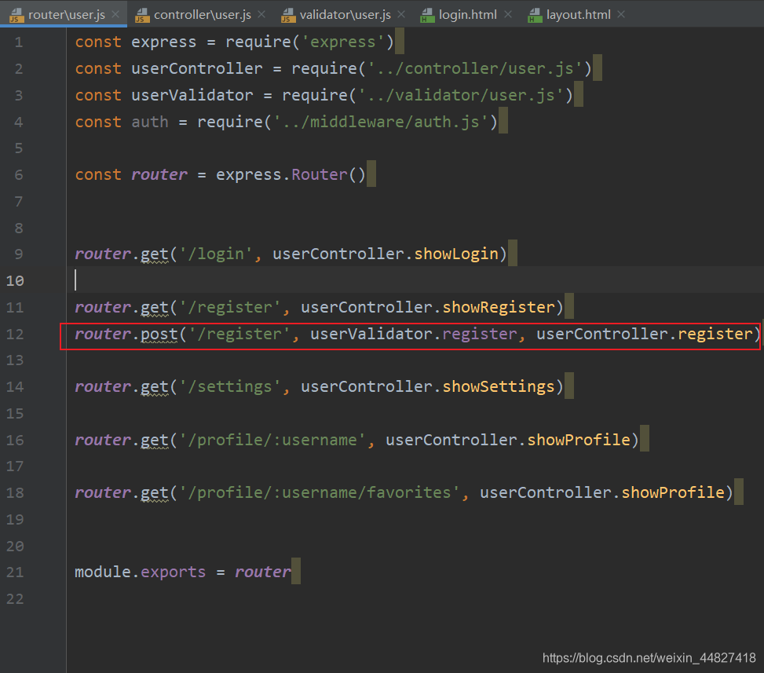Click userValidator variable declaration on line 3
Viewport: 764px width, 673px height.
pyautogui.click(x=192, y=96)
